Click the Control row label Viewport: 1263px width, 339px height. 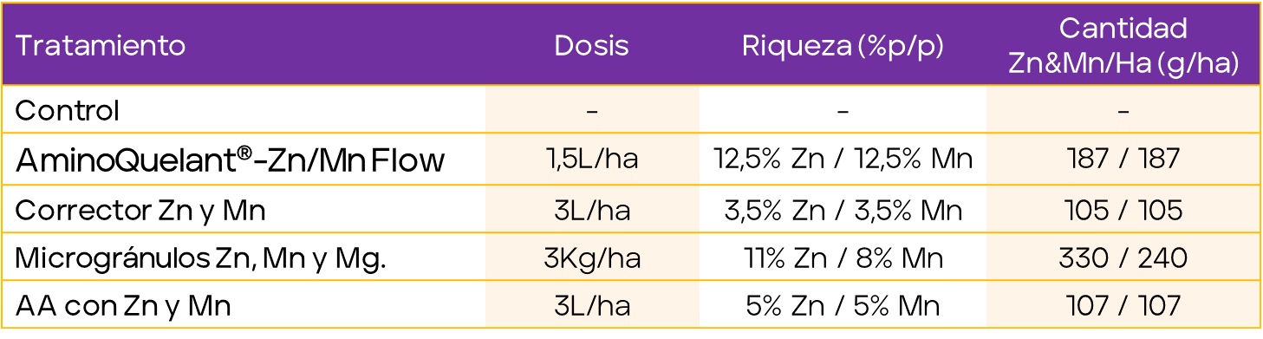coord(68,111)
